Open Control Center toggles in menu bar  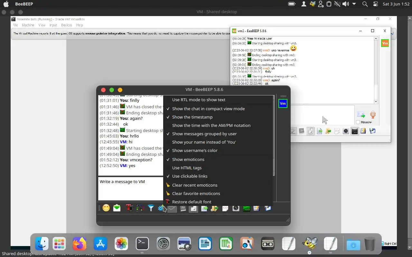375,4
